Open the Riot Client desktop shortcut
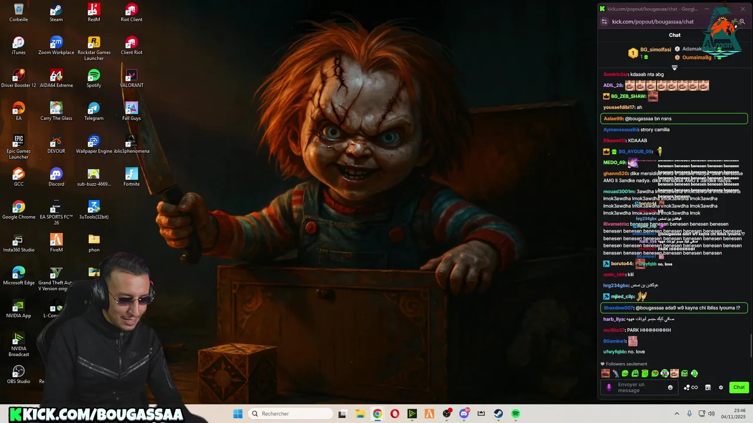 coord(131,12)
